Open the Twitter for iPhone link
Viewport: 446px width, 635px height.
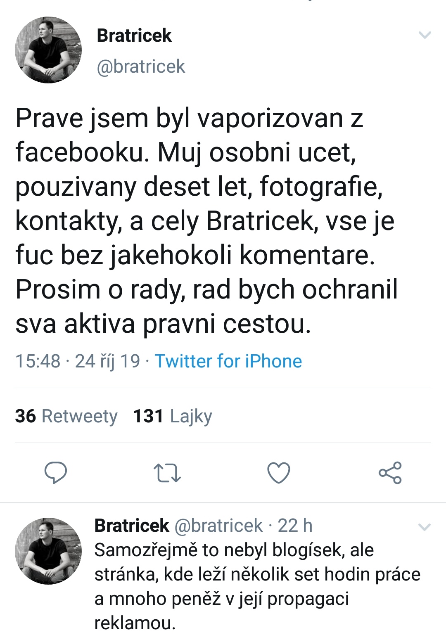tap(228, 361)
